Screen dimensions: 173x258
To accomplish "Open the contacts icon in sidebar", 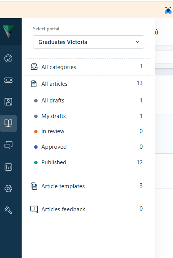I will (8, 102).
